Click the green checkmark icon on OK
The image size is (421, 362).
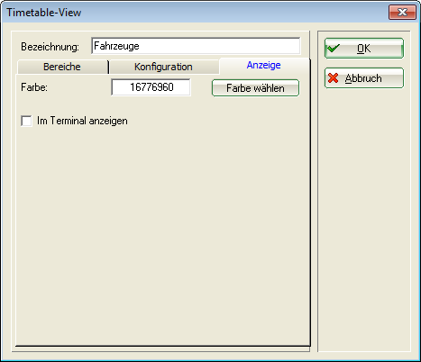click(x=334, y=48)
